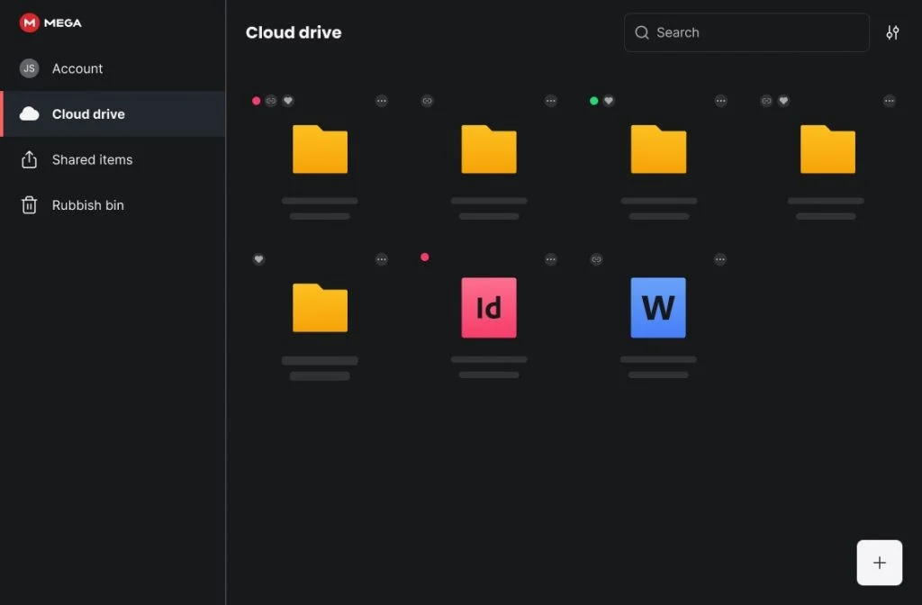This screenshot has width=922, height=605.
Task: Click the MEGA logo icon
Action: click(x=30, y=23)
